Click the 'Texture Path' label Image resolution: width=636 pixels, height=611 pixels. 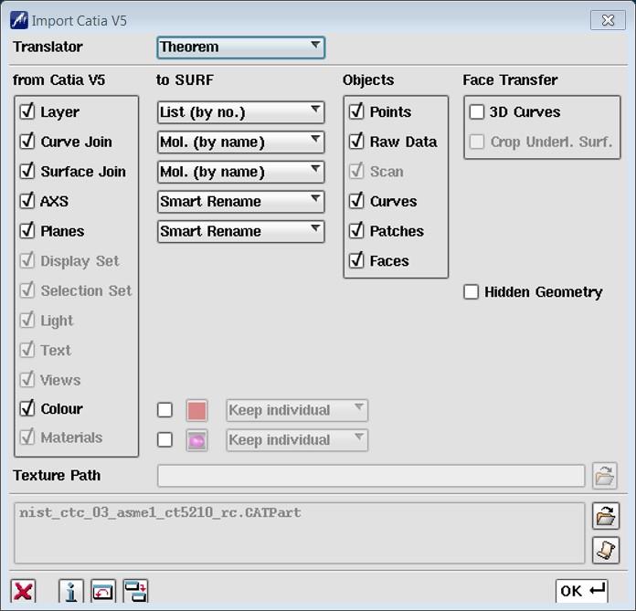point(57,475)
